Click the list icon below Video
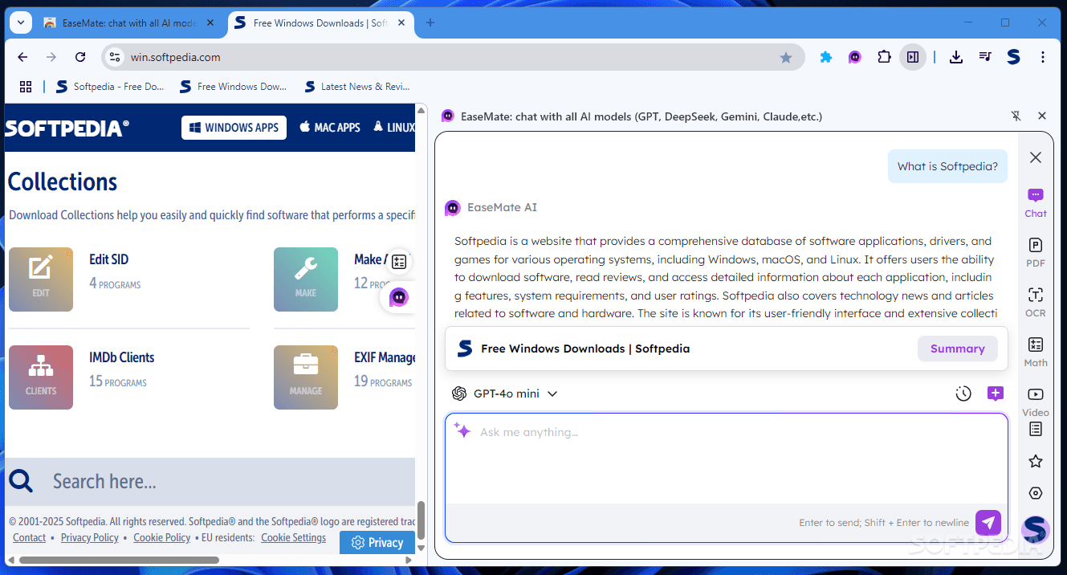 coord(1036,429)
